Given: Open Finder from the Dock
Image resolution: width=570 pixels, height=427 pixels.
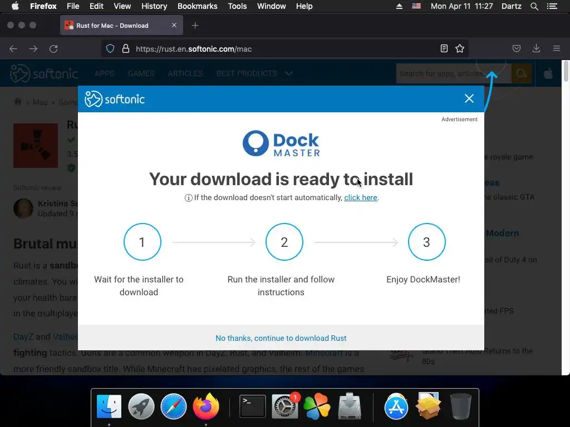Looking at the screenshot, I should pos(109,406).
